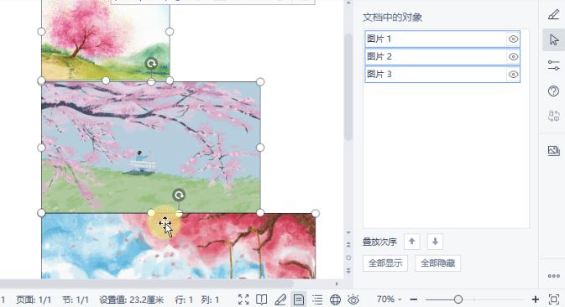Switch to full screen view
565x307 pixels.
point(243,299)
